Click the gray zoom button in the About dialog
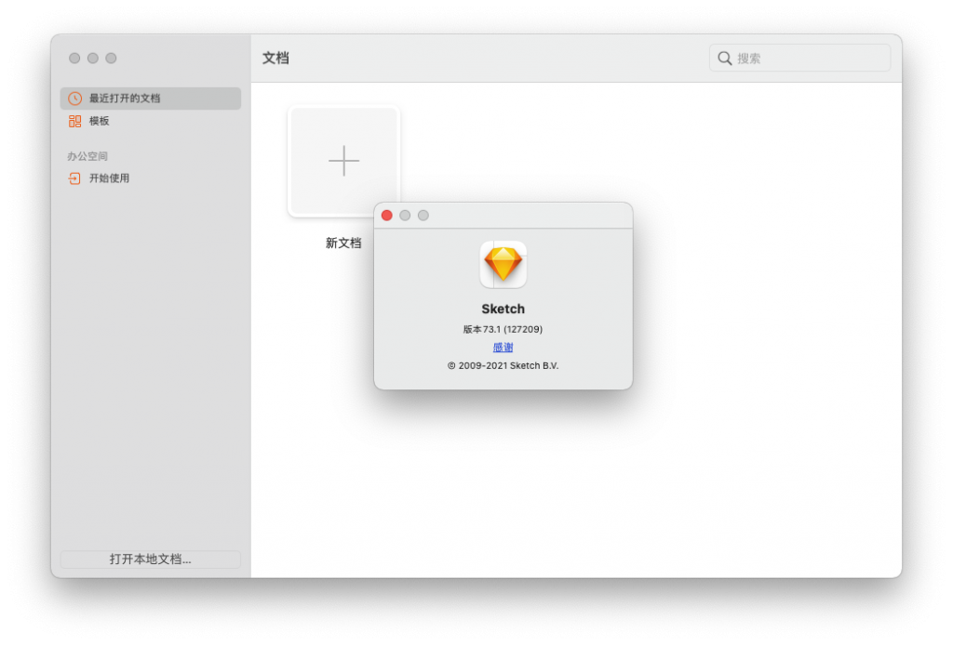 423,216
